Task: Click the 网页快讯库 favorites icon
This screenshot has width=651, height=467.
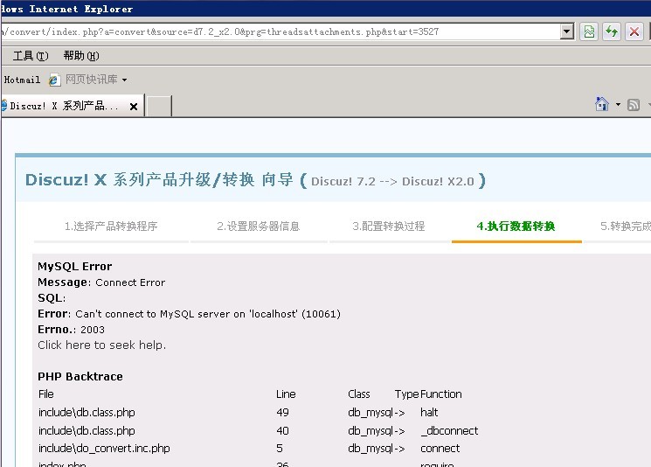Action: (x=54, y=80)
